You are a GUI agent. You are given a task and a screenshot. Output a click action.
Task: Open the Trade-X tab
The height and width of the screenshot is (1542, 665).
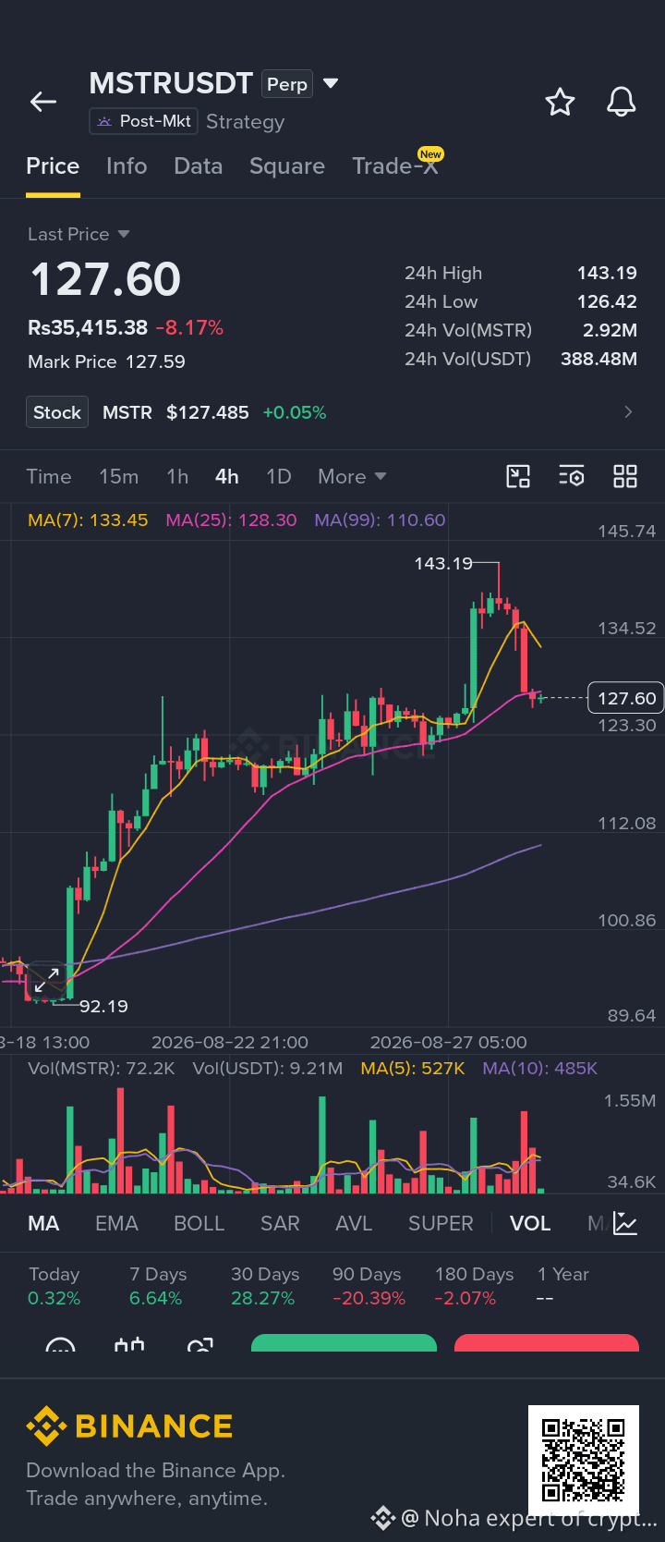point(395,165)
